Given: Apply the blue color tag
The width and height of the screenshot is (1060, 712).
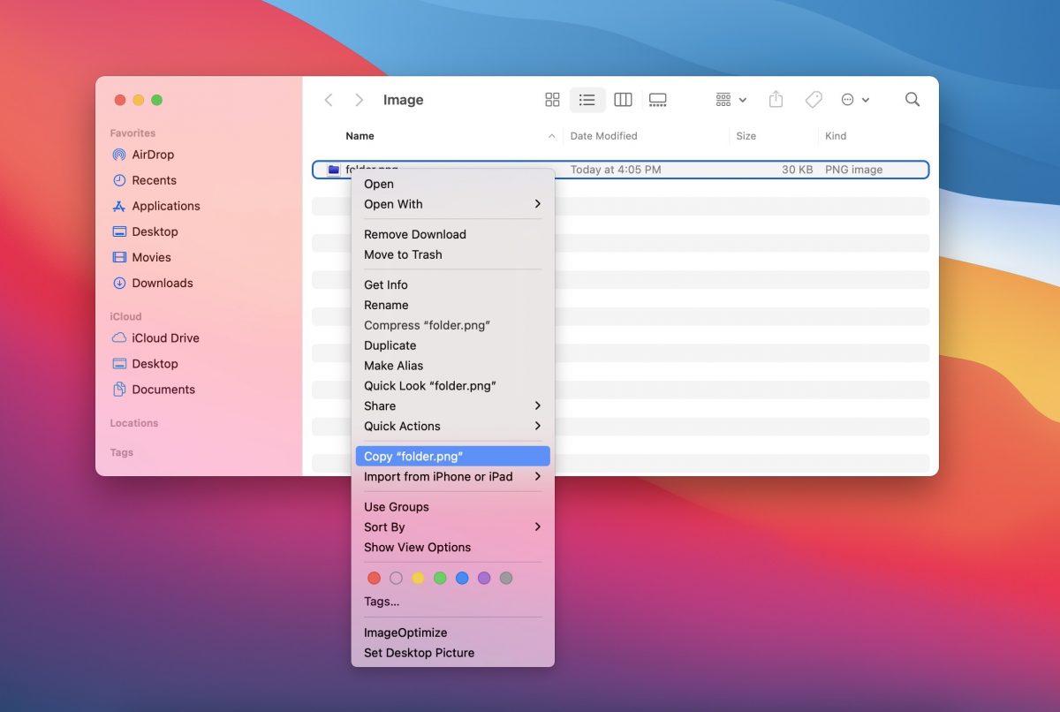Looking at the screenshot, I should [462, 578].
